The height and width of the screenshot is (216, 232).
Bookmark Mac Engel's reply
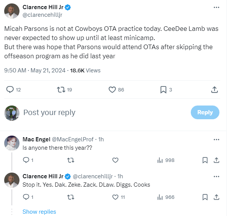[205, 160]
